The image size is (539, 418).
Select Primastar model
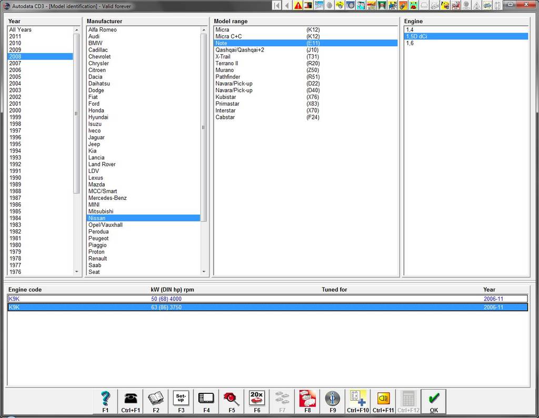tap(306, 104)
